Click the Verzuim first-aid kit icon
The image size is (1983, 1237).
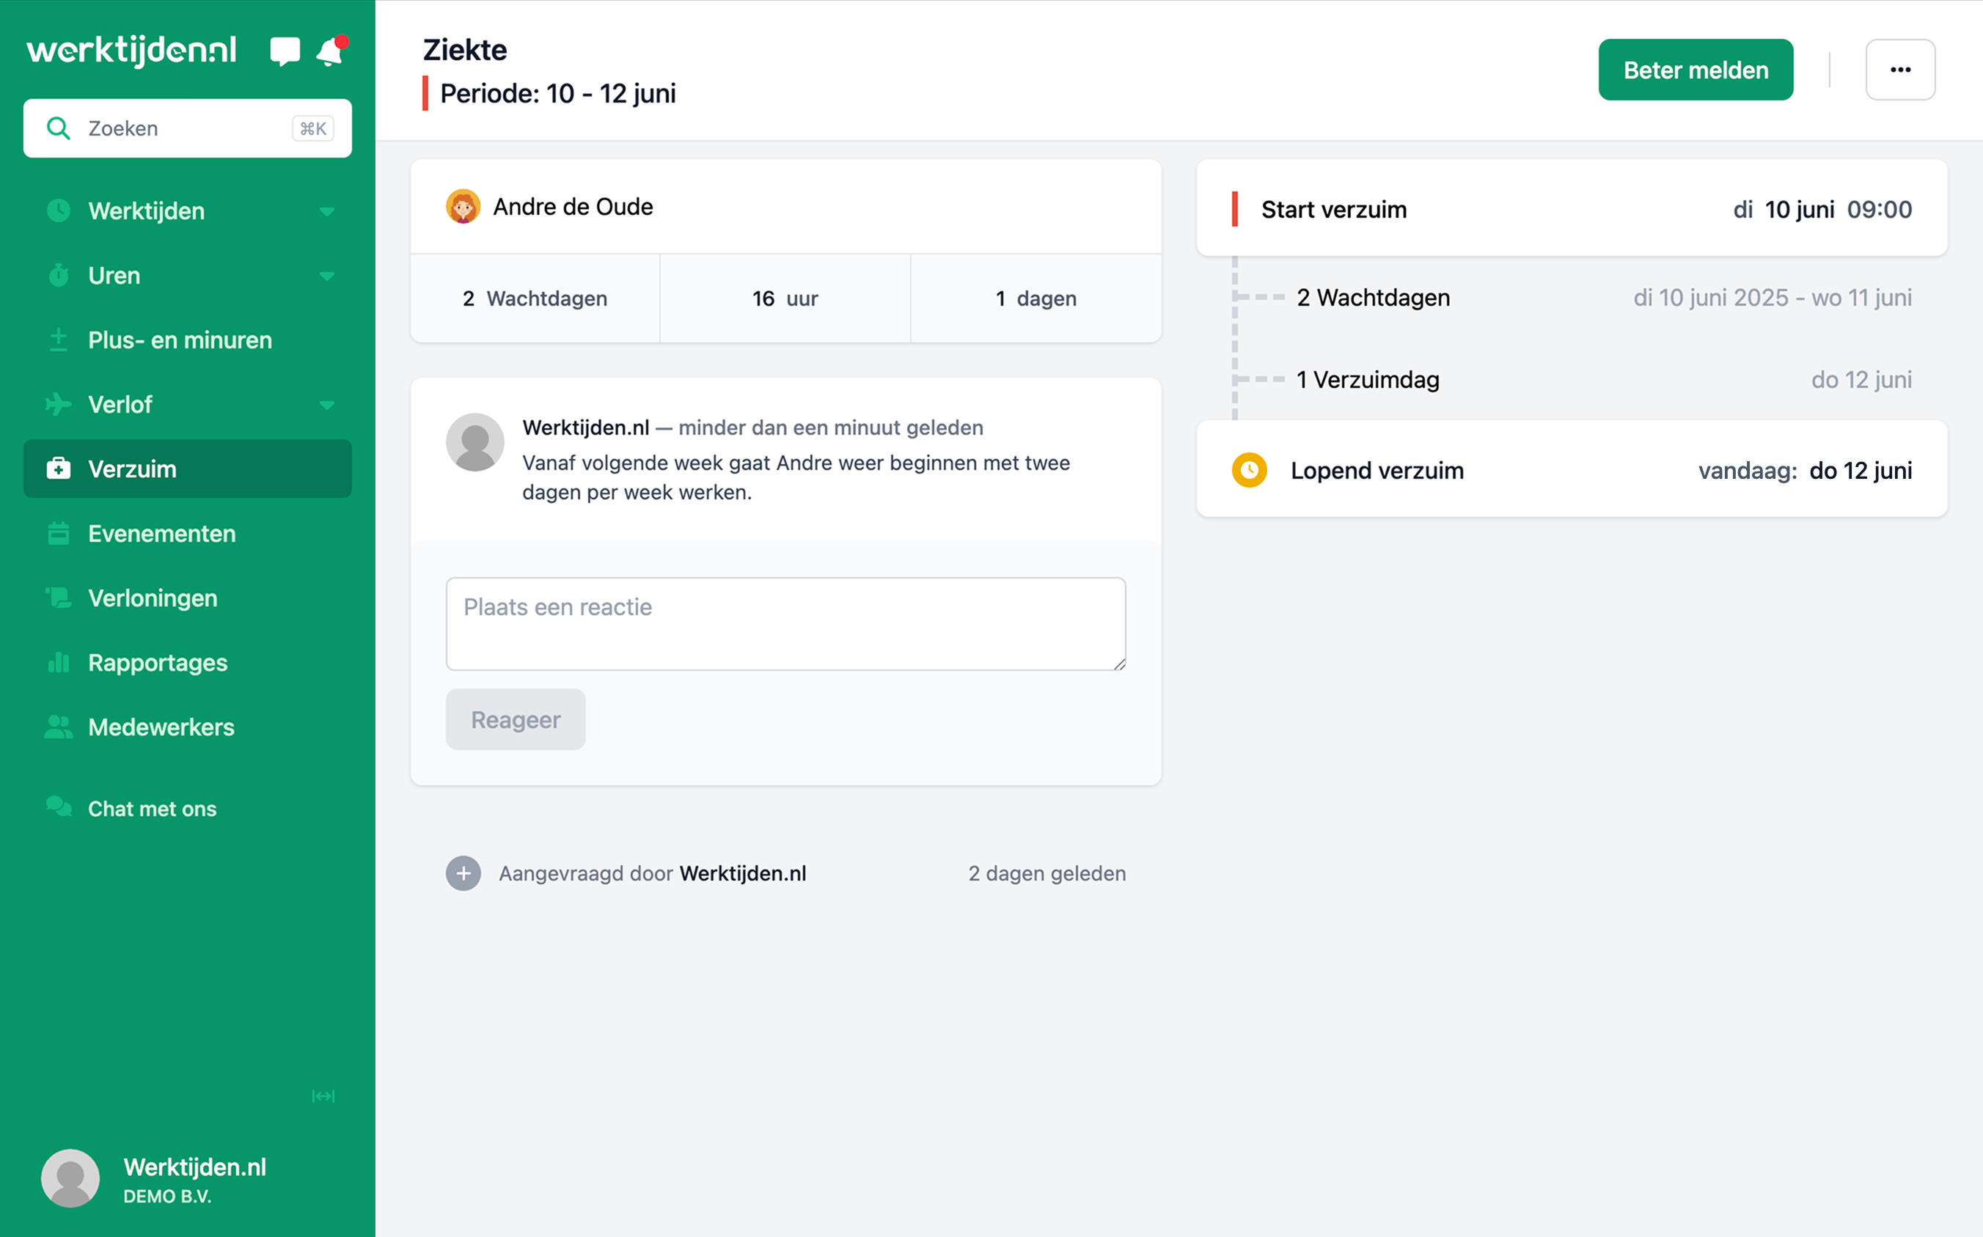58,469
